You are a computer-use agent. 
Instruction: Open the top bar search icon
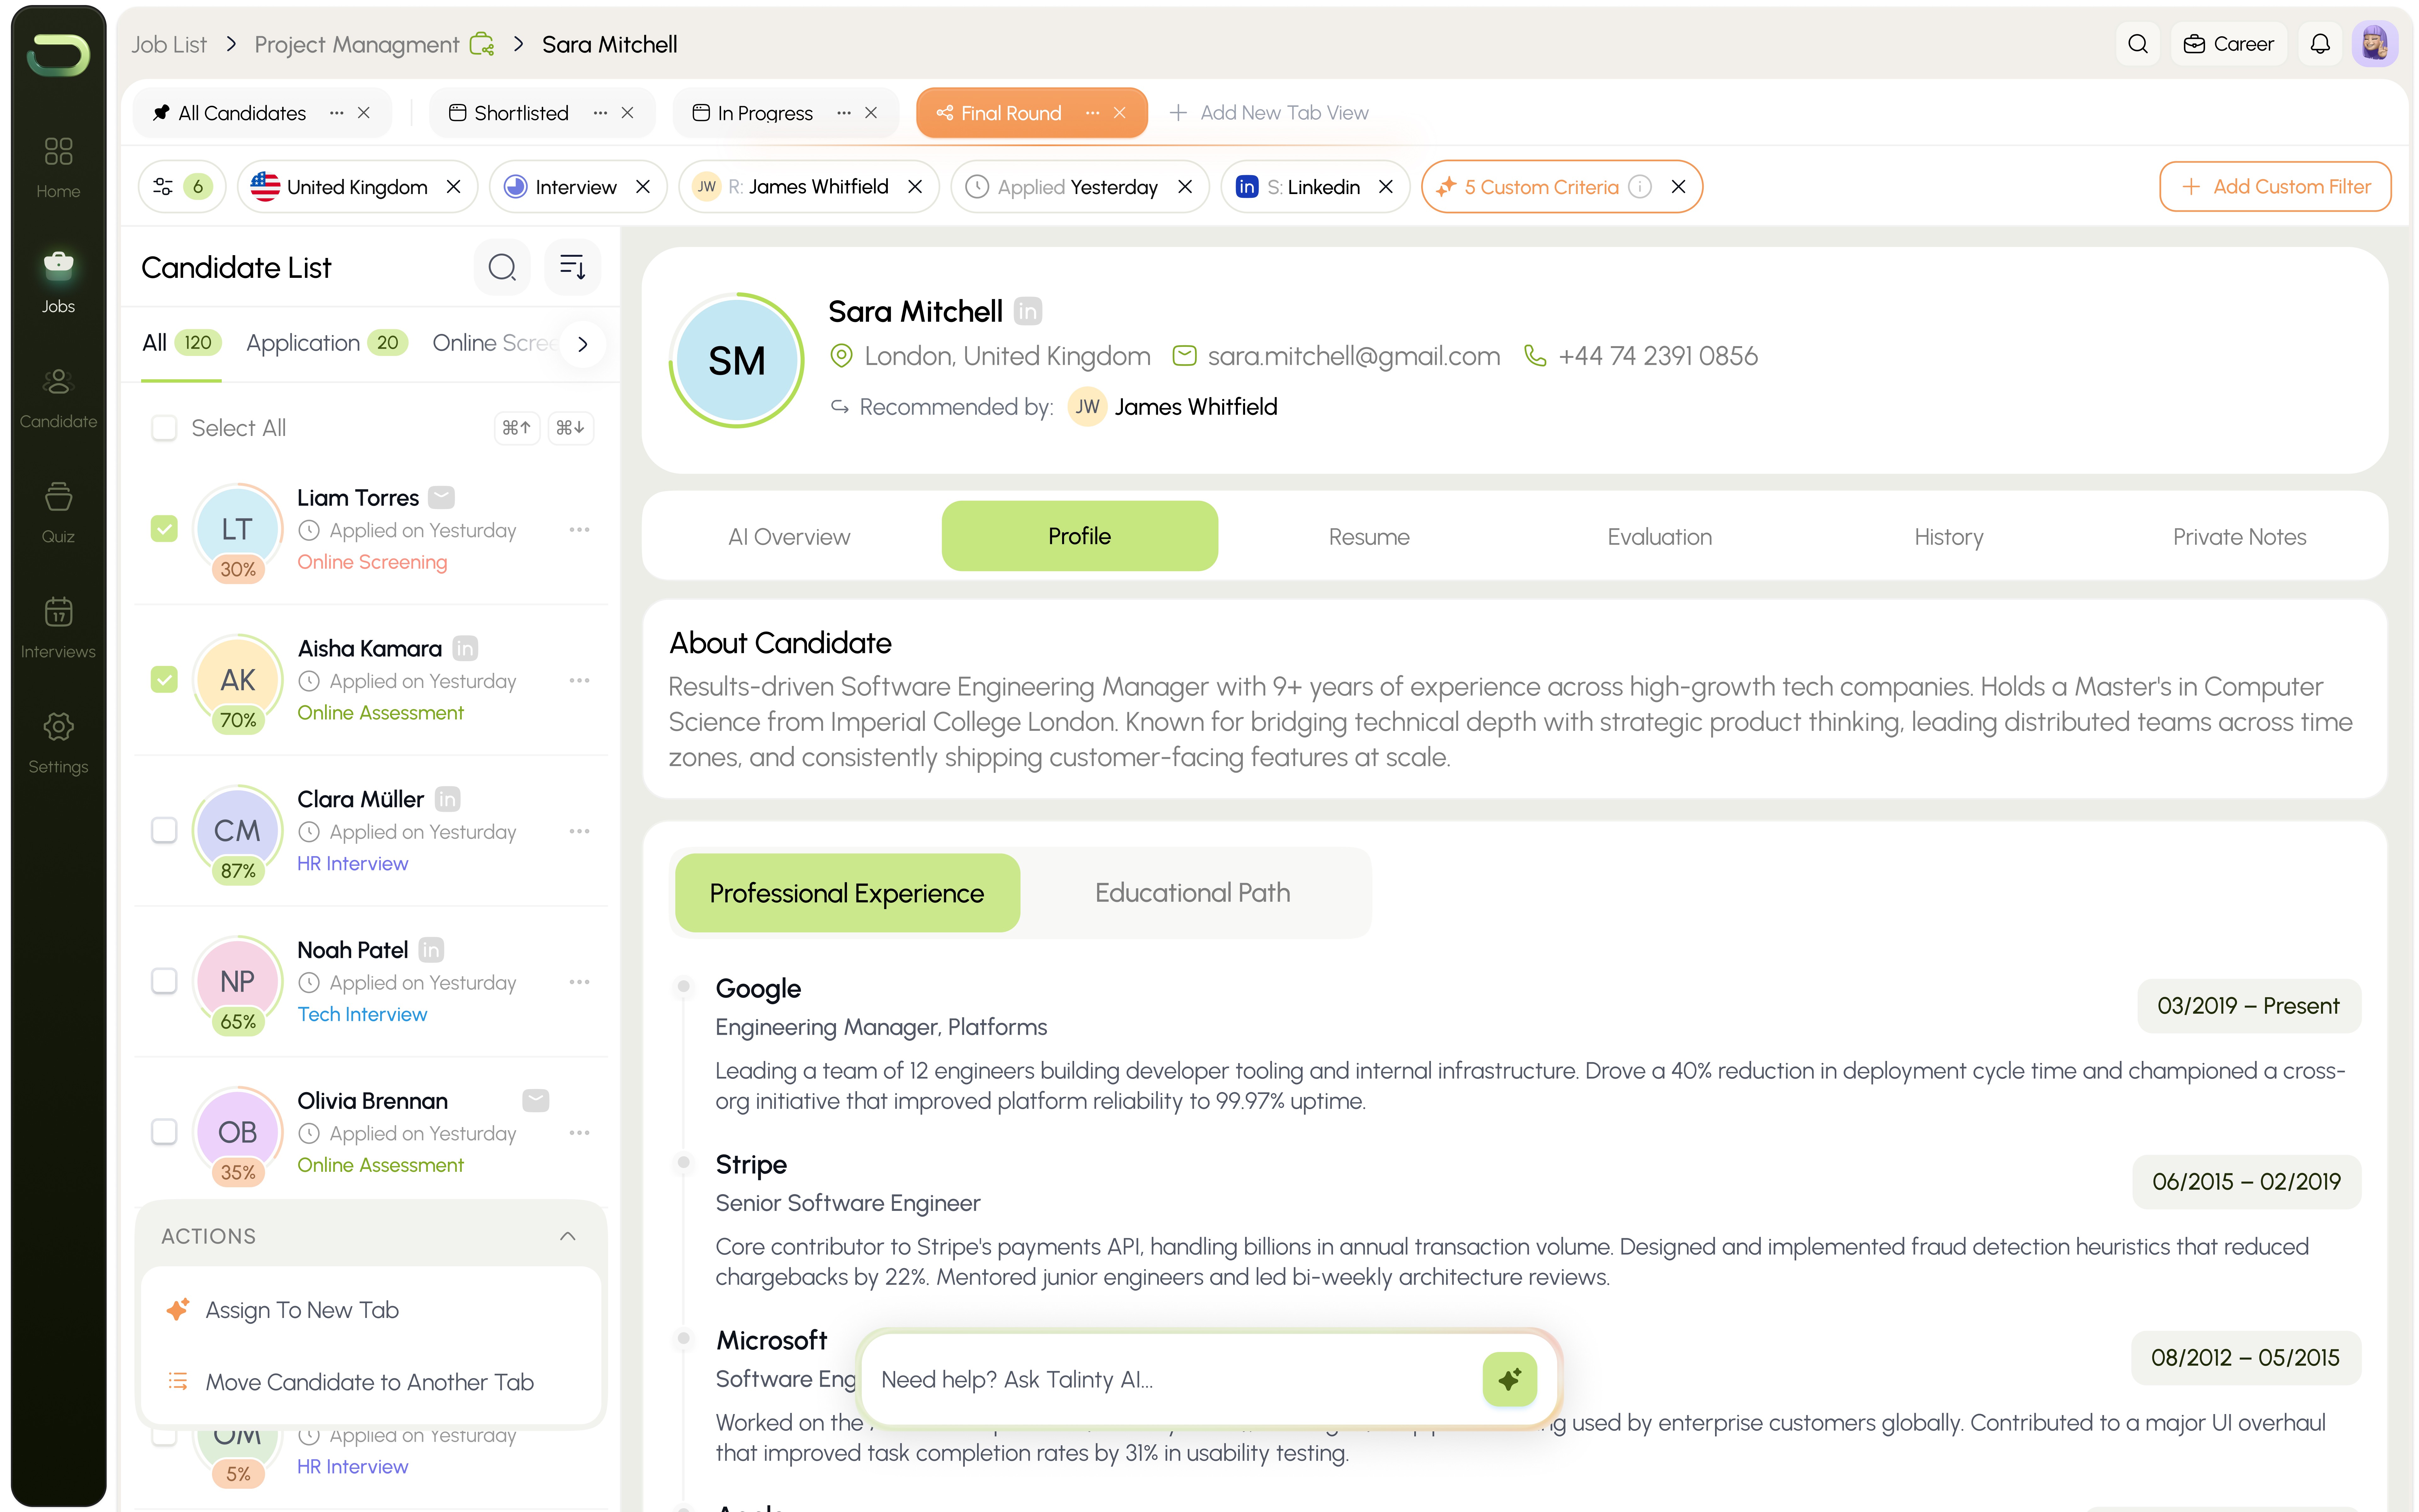point(2138,44)
